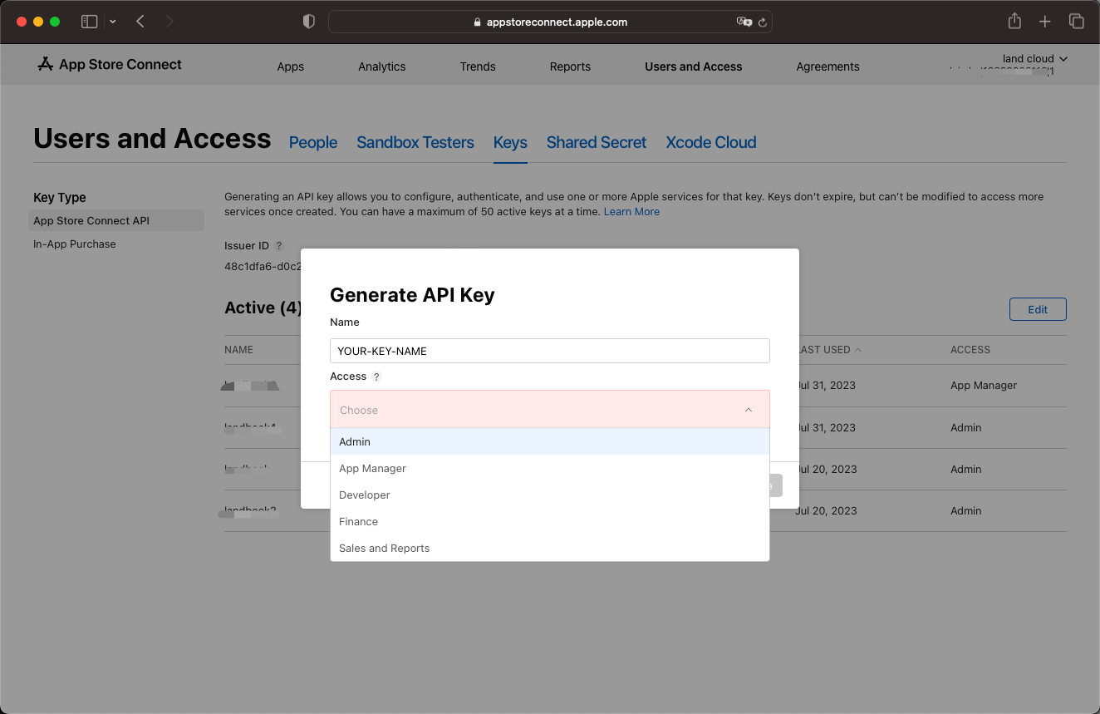Choose Developer from the access list
The image size is (1100, 714).
tap(550, 495)
